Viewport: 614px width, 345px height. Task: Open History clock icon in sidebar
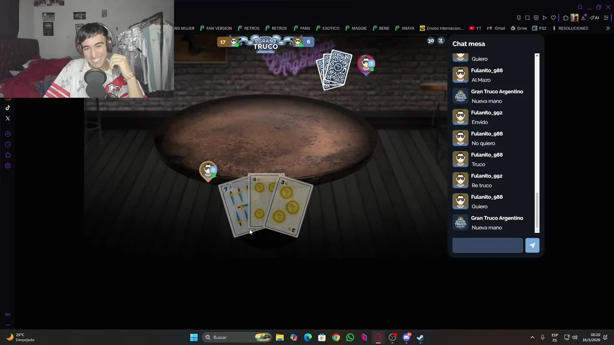8,145
